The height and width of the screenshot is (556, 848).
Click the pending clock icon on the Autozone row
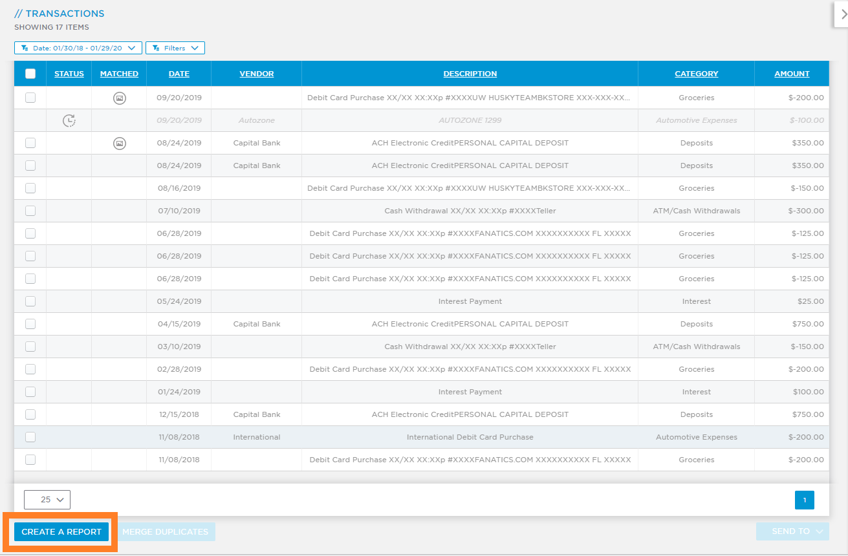point(69,120)
